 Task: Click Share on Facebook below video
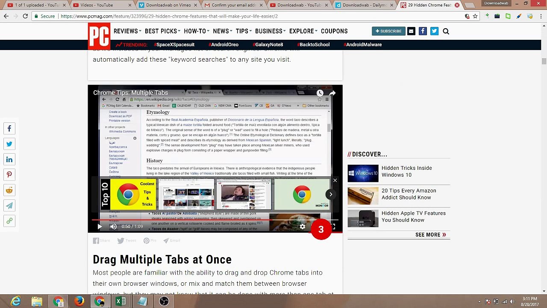tap(102, 241)
